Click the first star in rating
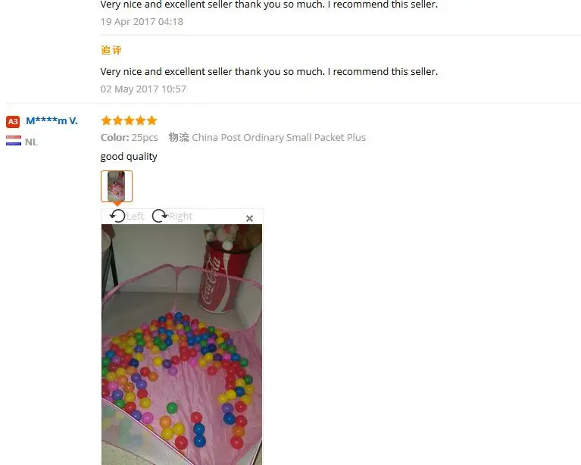Image resolution: width=581 pixels, height=465 pixels. pyautogui.click(x=106, y=120)
